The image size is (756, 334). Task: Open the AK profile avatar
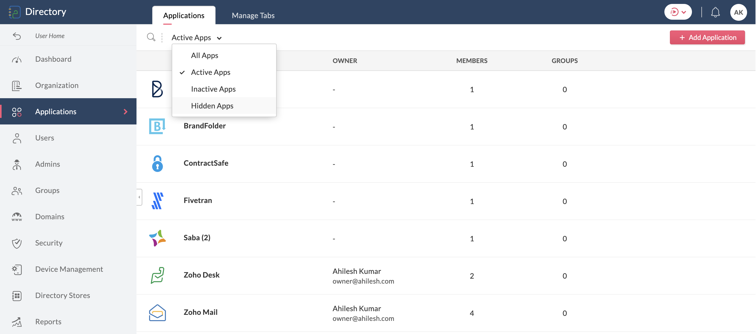738,12
